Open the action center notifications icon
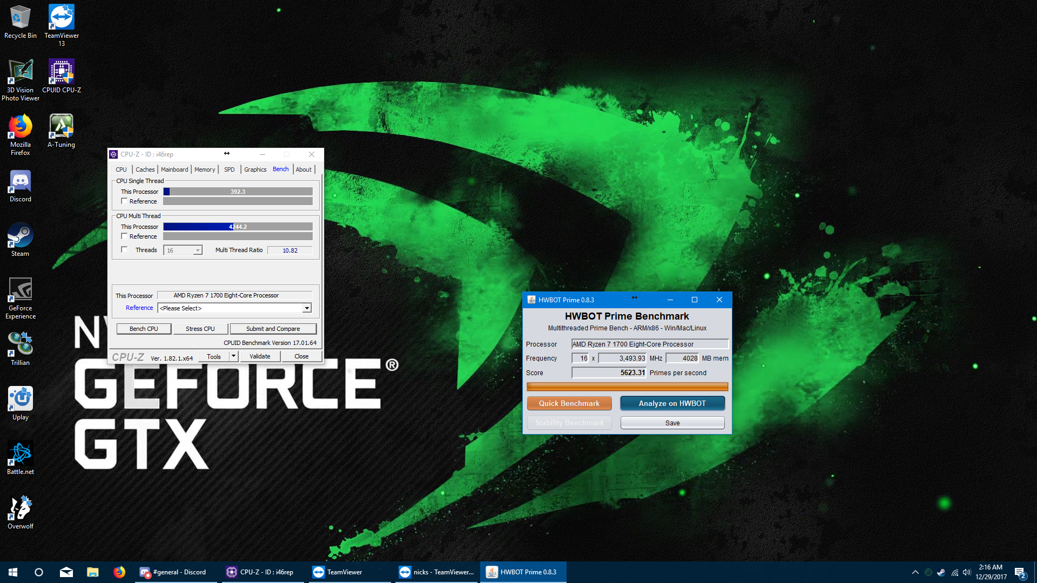The height and width of the screenshot is (583, 1037). tap(1020, 572)
